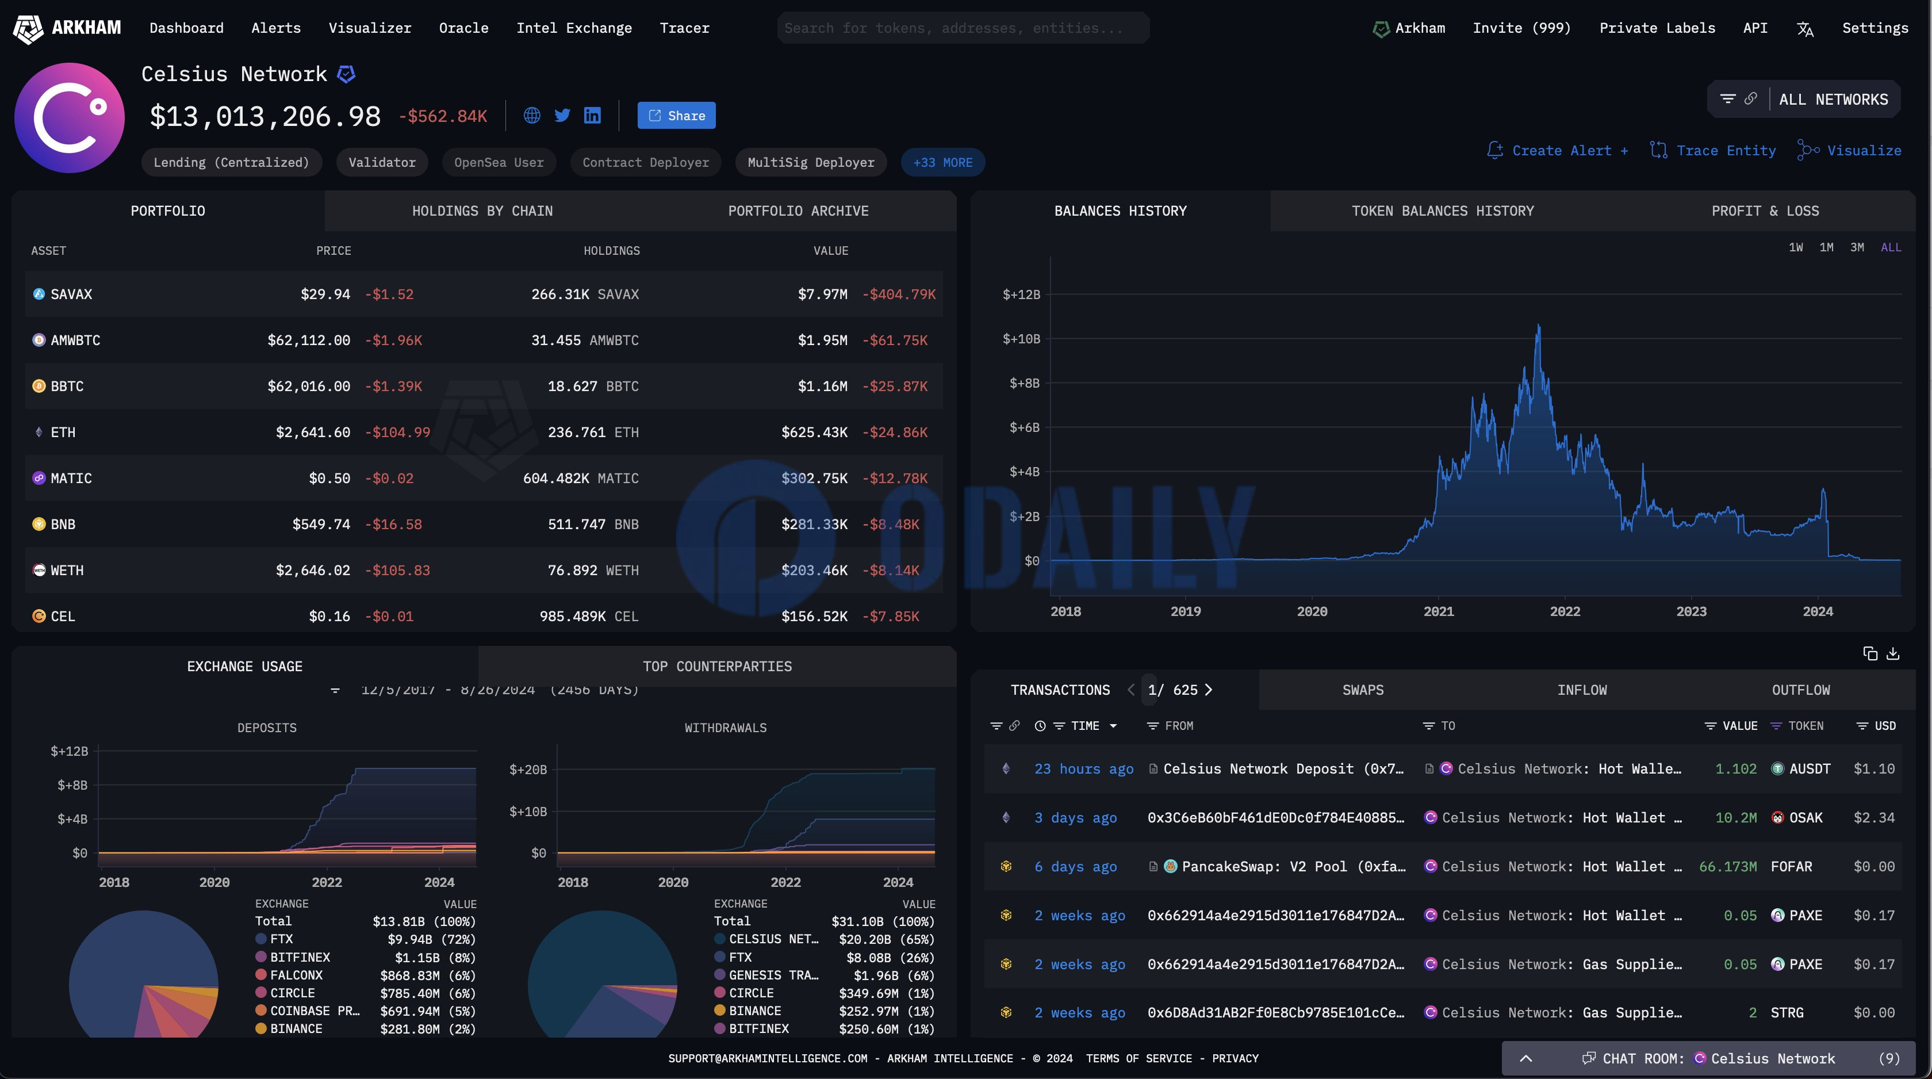Switch to TOP COUNTERPARTIES tab
This screenshot has width=1932, height=1079.
tap(717, 666)
